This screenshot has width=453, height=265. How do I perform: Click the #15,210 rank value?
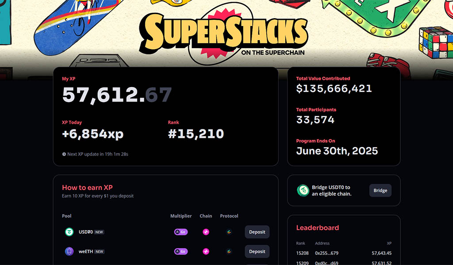196,133
